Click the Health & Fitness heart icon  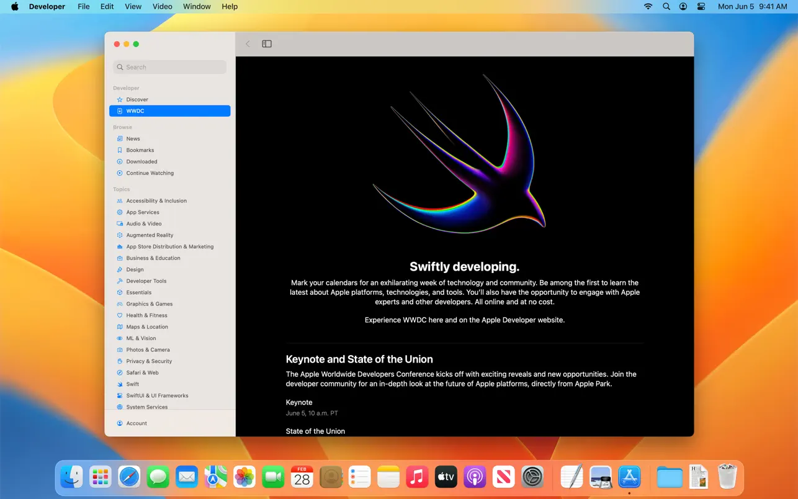(120, 315)
